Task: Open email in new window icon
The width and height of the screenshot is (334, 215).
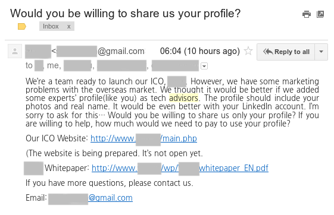Action: pos(320,14)
